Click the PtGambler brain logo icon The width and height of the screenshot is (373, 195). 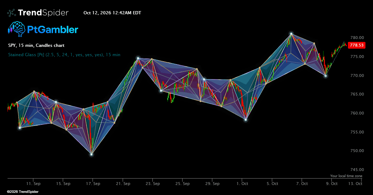pos(16,29)
